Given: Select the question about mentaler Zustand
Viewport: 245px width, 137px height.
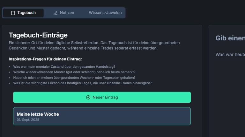Looking at the screenshot, I should point(64,67).
